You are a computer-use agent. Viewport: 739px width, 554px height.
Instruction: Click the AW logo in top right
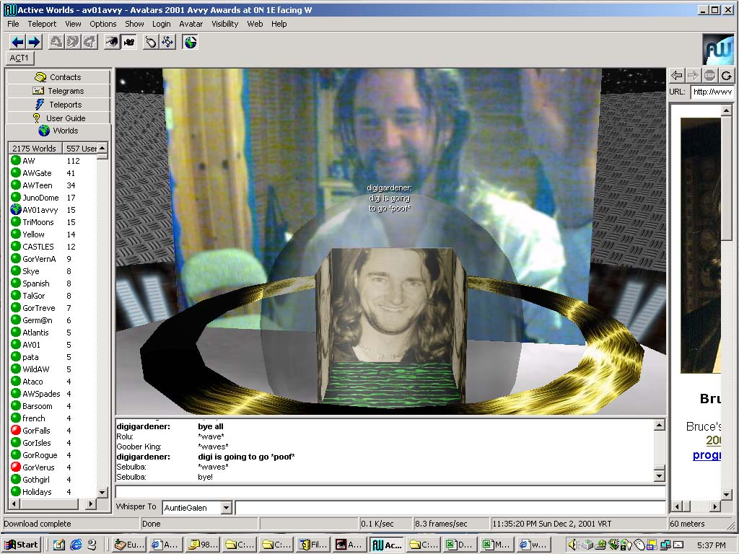tap(717, 49)
